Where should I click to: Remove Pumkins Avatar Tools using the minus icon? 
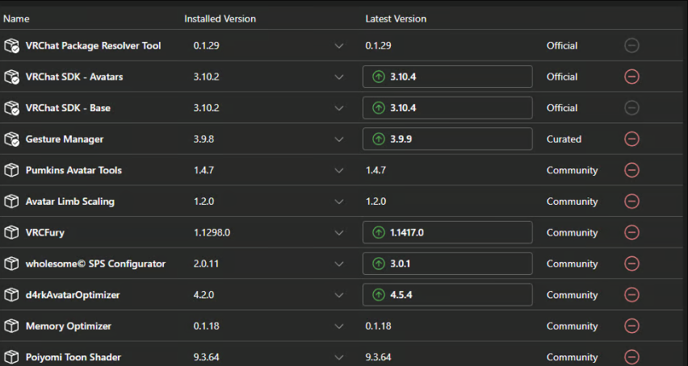click(631, 170)
